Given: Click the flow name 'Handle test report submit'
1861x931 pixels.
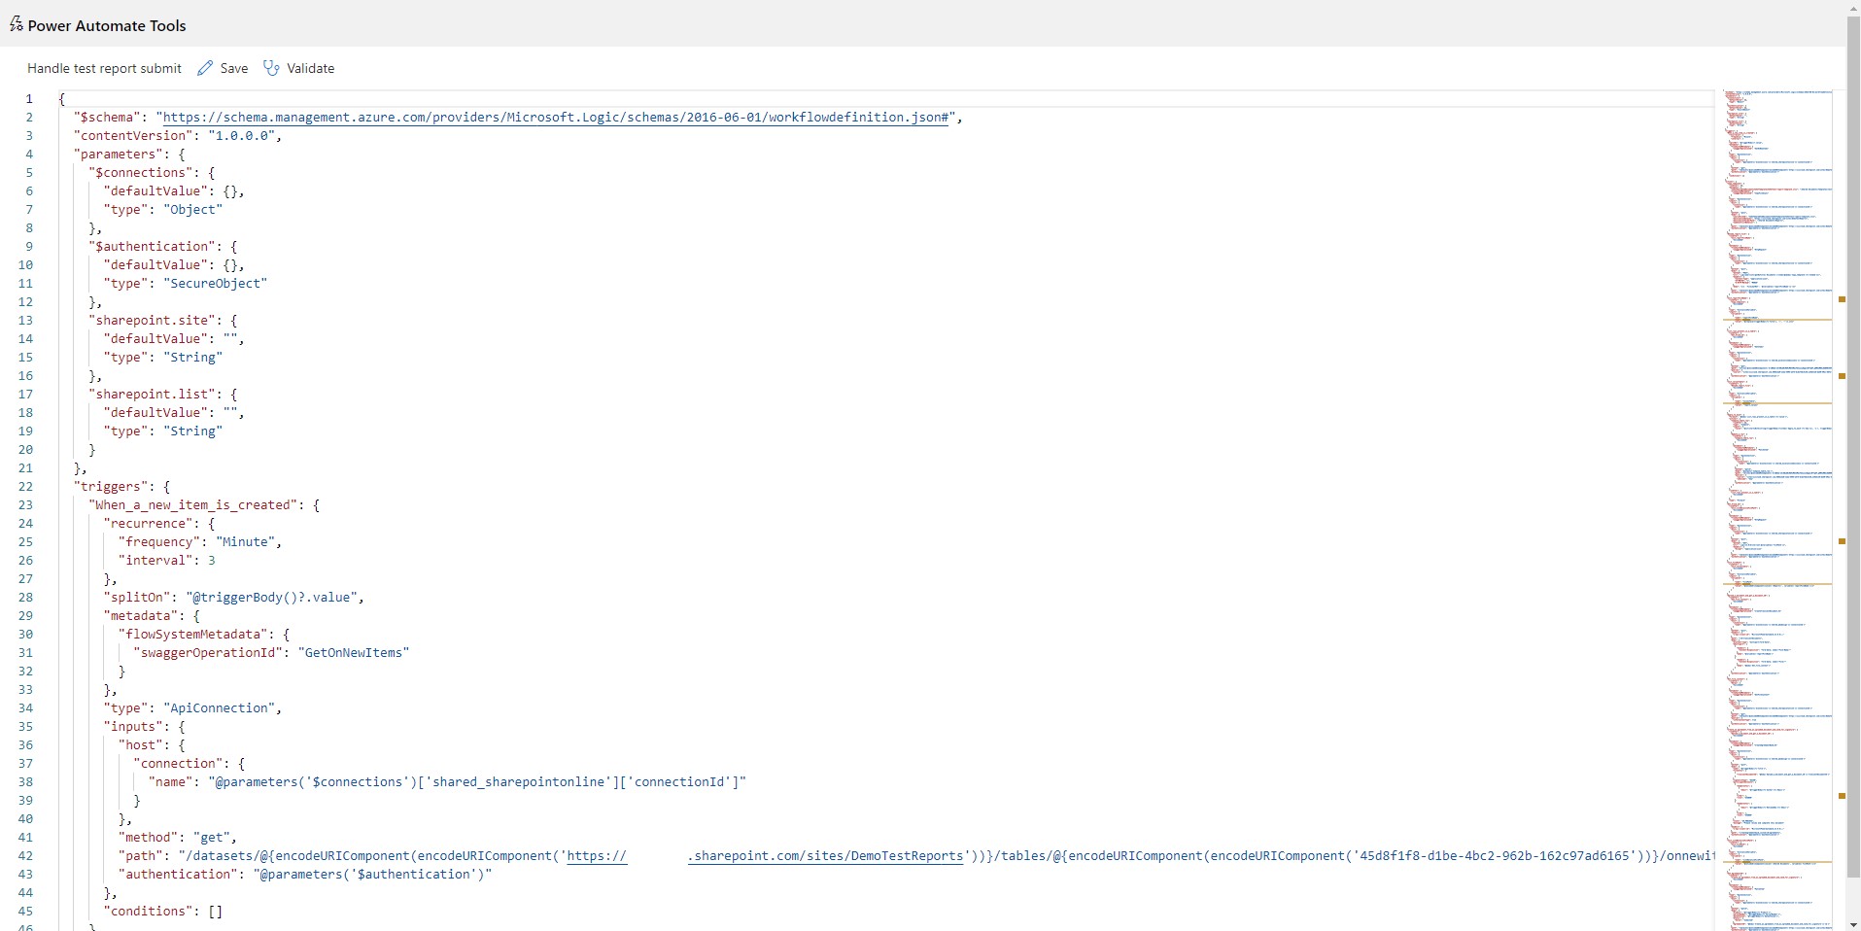Looking at the screenshot, I should click(x=104, y=68).
